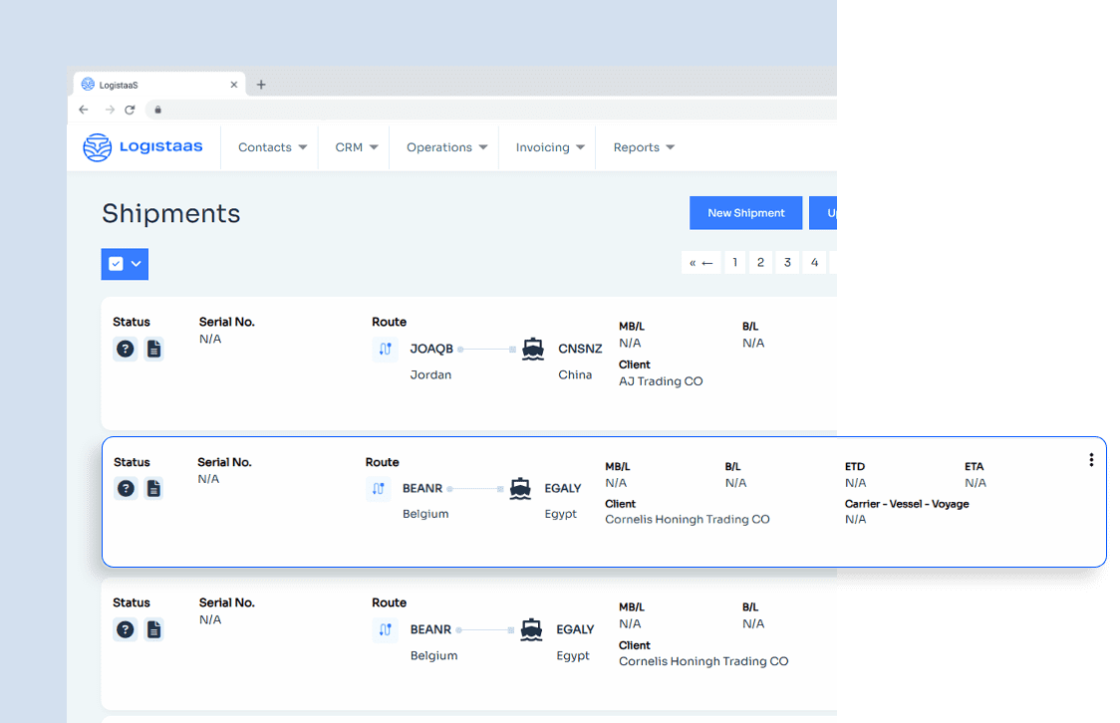Click the browser refresh icon
The width and height of the screenshot is (1120, 723).
130,111
